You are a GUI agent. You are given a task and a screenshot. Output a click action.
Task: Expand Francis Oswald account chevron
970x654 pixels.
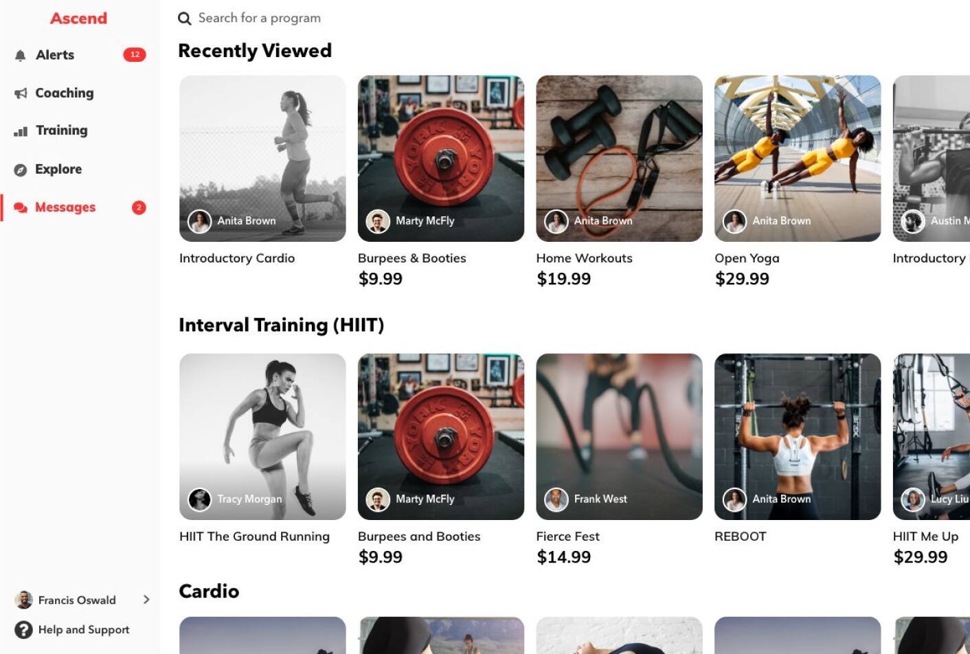click(x=146, y=600)
